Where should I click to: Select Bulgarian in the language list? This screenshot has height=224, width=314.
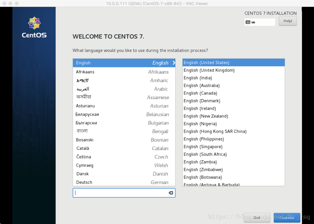124,123
